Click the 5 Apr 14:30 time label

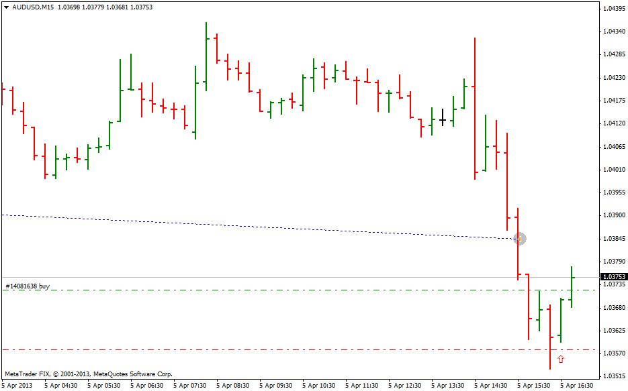pos(491,386)
